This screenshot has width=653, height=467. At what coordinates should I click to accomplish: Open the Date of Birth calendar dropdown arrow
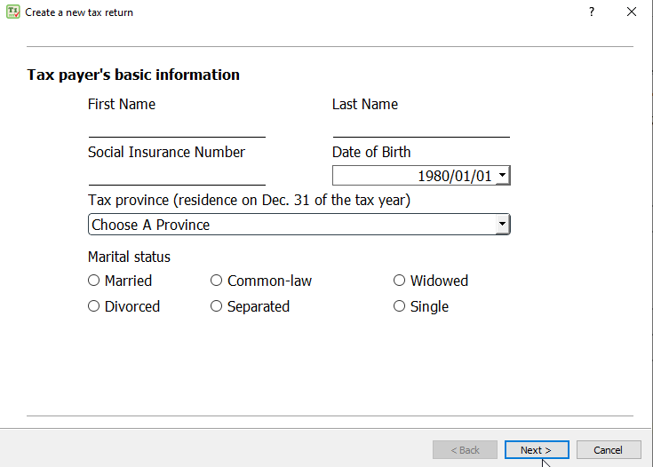[x=503, y=176]
